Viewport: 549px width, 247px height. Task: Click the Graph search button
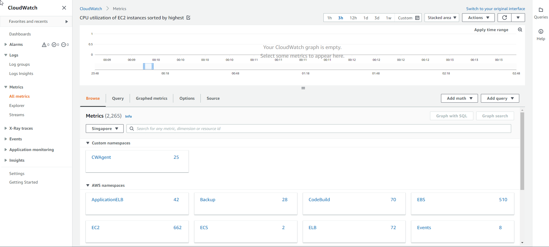pos(495,116)
